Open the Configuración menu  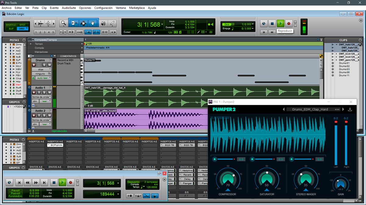[103, 8]
